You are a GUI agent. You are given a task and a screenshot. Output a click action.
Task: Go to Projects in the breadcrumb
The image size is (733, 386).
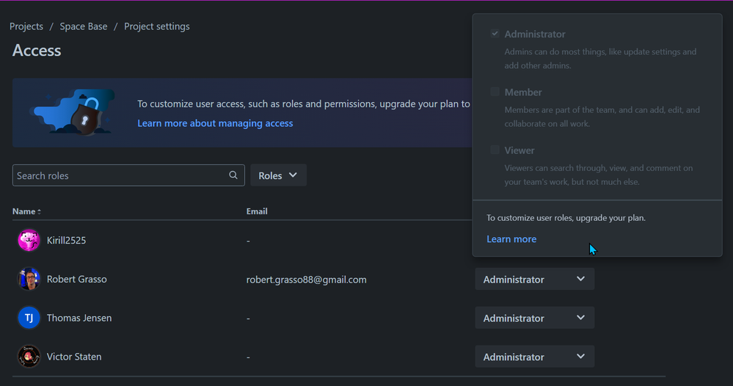26,26
